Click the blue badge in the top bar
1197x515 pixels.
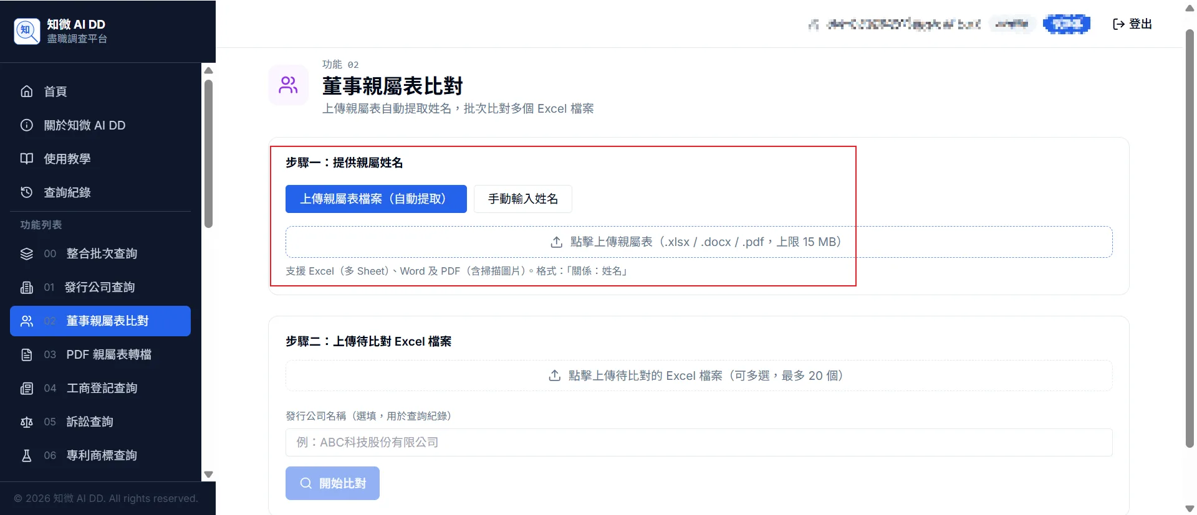(1067, 24)
